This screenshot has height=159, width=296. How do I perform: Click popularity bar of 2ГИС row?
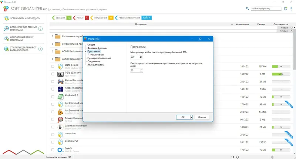click(x=281, y=67)
